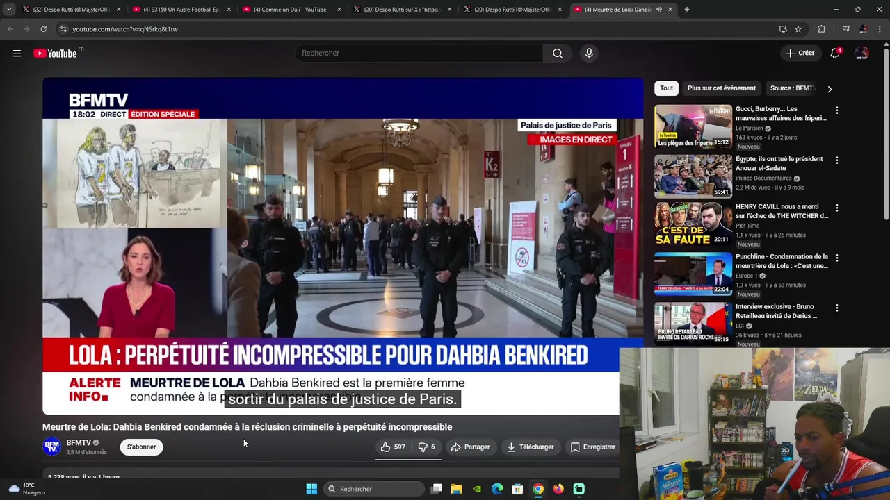Focus the YouTube Rechercher search field
Screen dimensions: 890x500
pyautogui.click(x=419, y=53)
